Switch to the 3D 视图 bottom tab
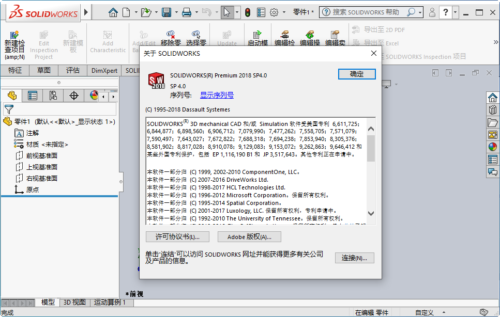Viewport: 500px width, 317px height. point(74,303)
